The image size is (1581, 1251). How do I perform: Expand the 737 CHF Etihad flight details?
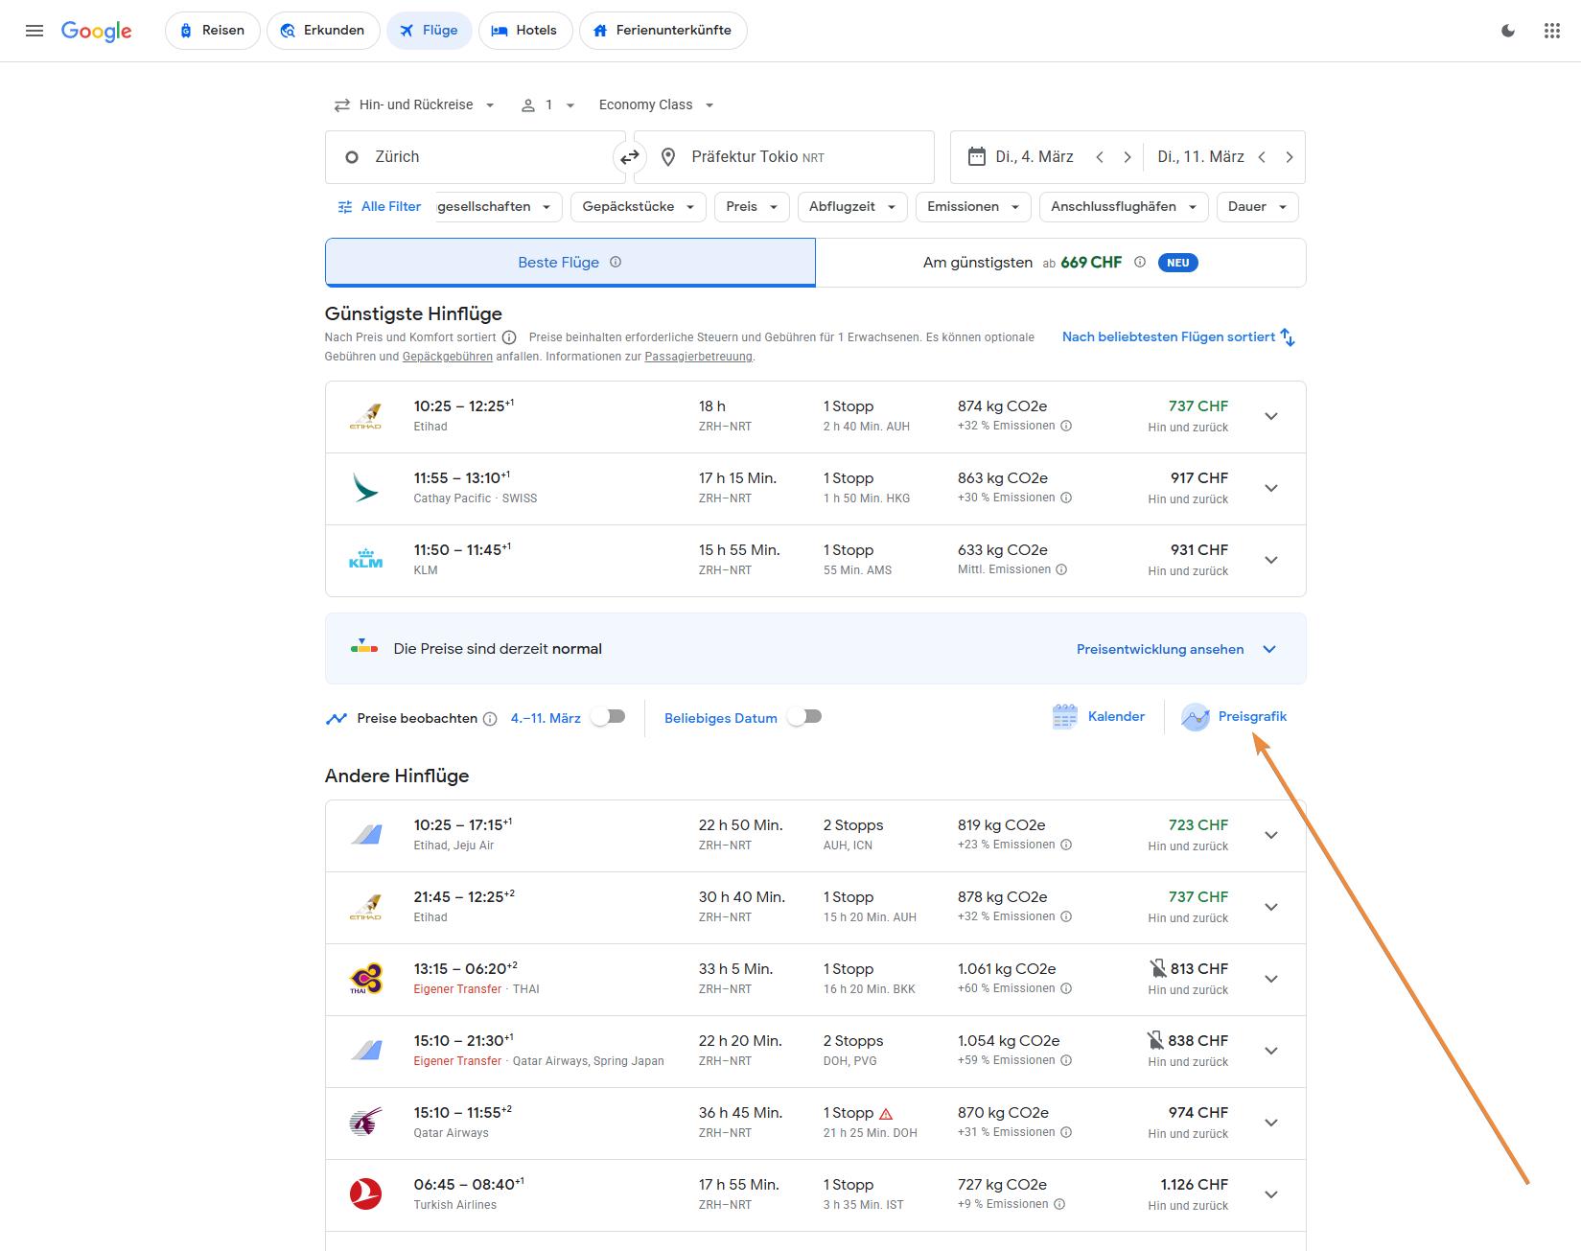point(1271,416)
